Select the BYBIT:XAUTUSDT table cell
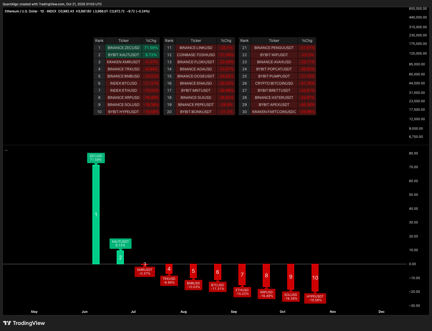The width and height of the screenshot is (432, 331). point(124,55)
